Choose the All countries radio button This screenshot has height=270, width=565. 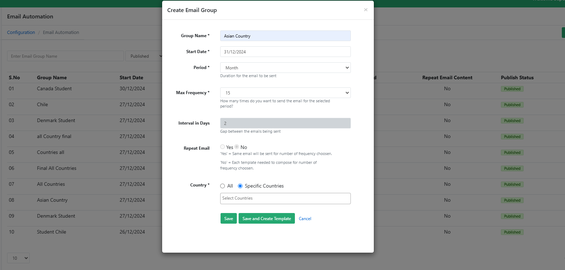222,186
